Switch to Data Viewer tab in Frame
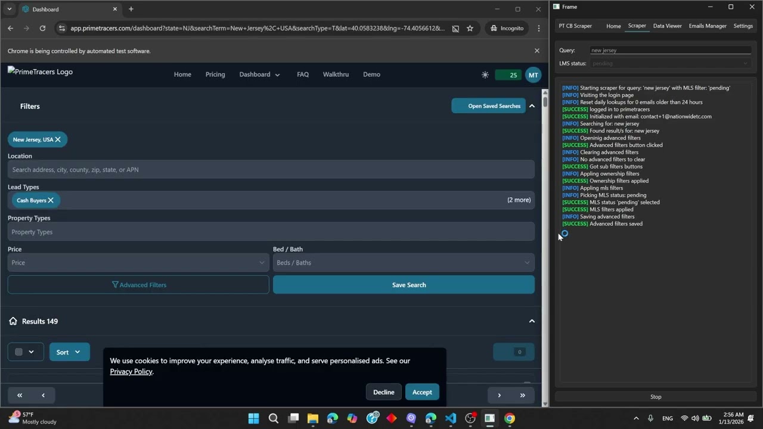The width and height of the screenshot is (763, 429). tap(667, 26)
